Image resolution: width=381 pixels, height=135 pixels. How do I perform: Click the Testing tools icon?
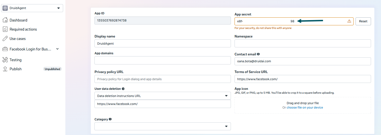(x=5, y=60)
